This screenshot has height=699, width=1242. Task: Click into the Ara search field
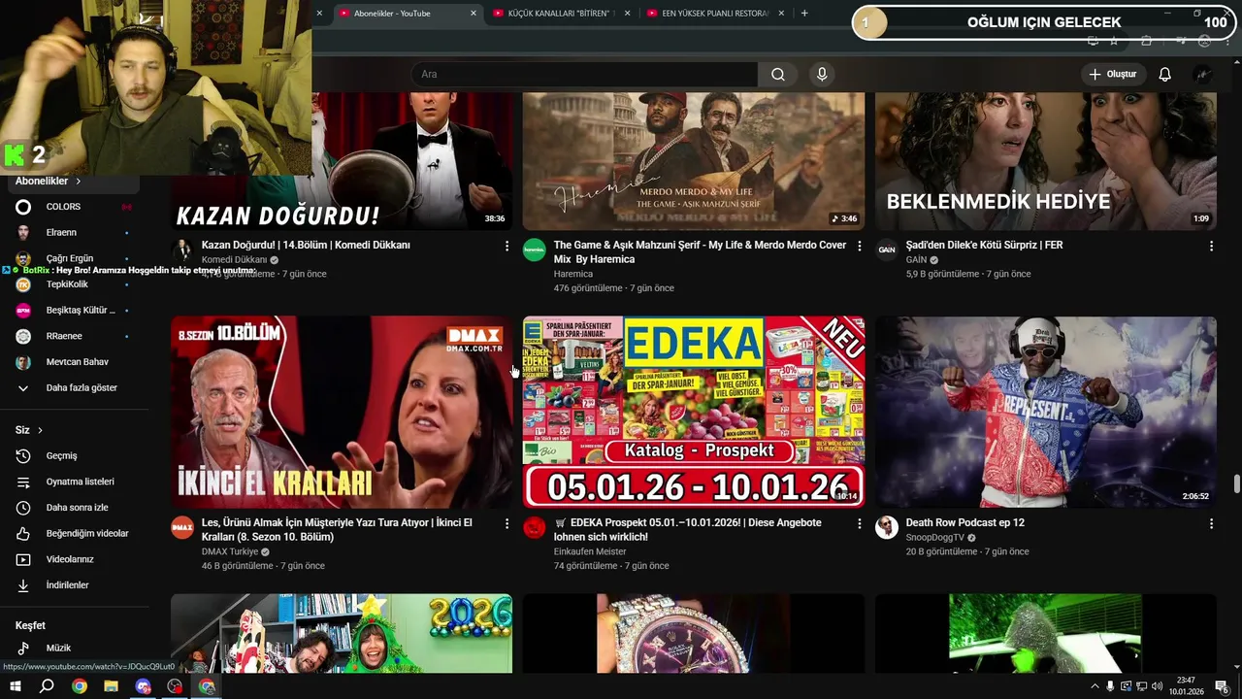pyautogui.click(x=584, y=75)
